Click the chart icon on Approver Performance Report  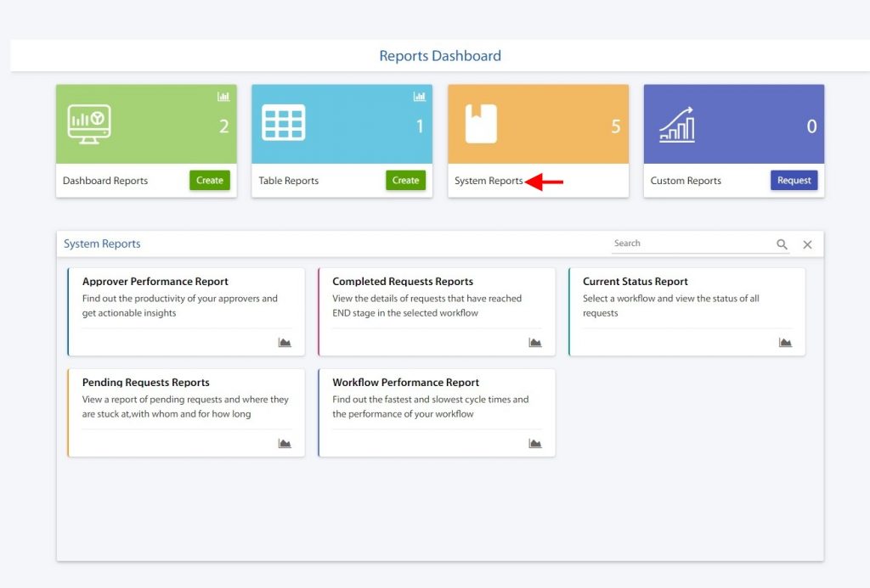tap(285, 343)
